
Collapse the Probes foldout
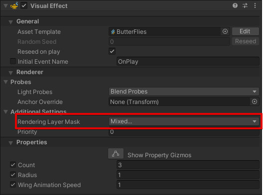pyautogui.click(x=6, y=82)
